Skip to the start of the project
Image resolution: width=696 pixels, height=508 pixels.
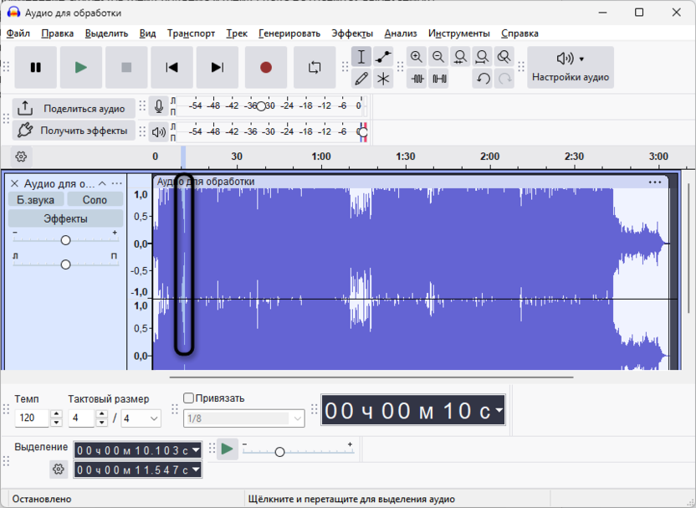(x=171, y=68)
